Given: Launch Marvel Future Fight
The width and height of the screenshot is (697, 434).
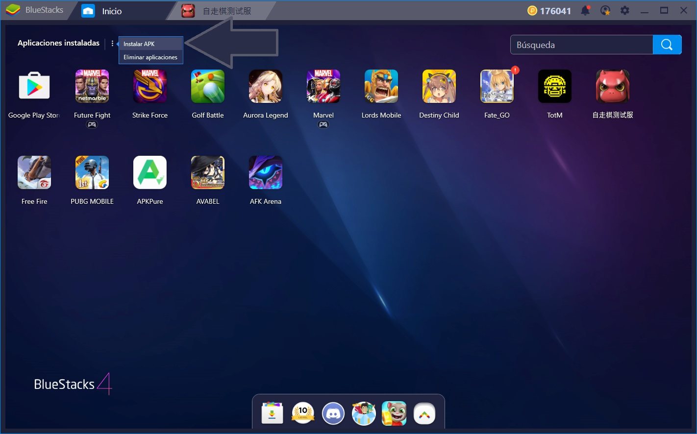Looking at the screenshot, I should click(x=92, y=86).
